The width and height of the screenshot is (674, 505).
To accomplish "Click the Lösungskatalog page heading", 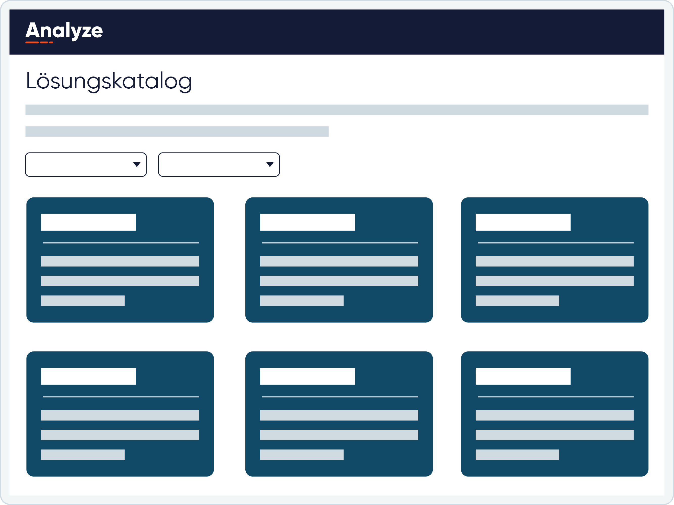I will (109, 81).
